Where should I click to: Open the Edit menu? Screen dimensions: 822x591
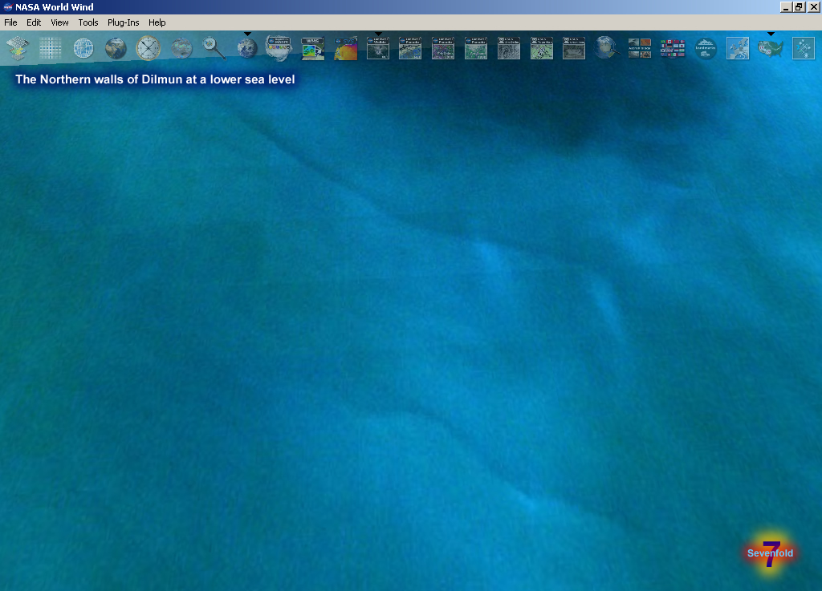(x=34, y=22)
